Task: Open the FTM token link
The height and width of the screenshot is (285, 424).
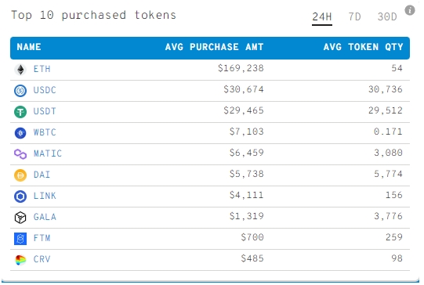Action: click(x=42, y=238)
